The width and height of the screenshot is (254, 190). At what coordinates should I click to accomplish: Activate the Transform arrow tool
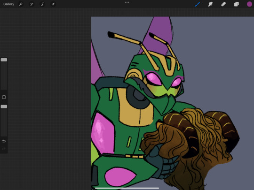click(53, 4)
